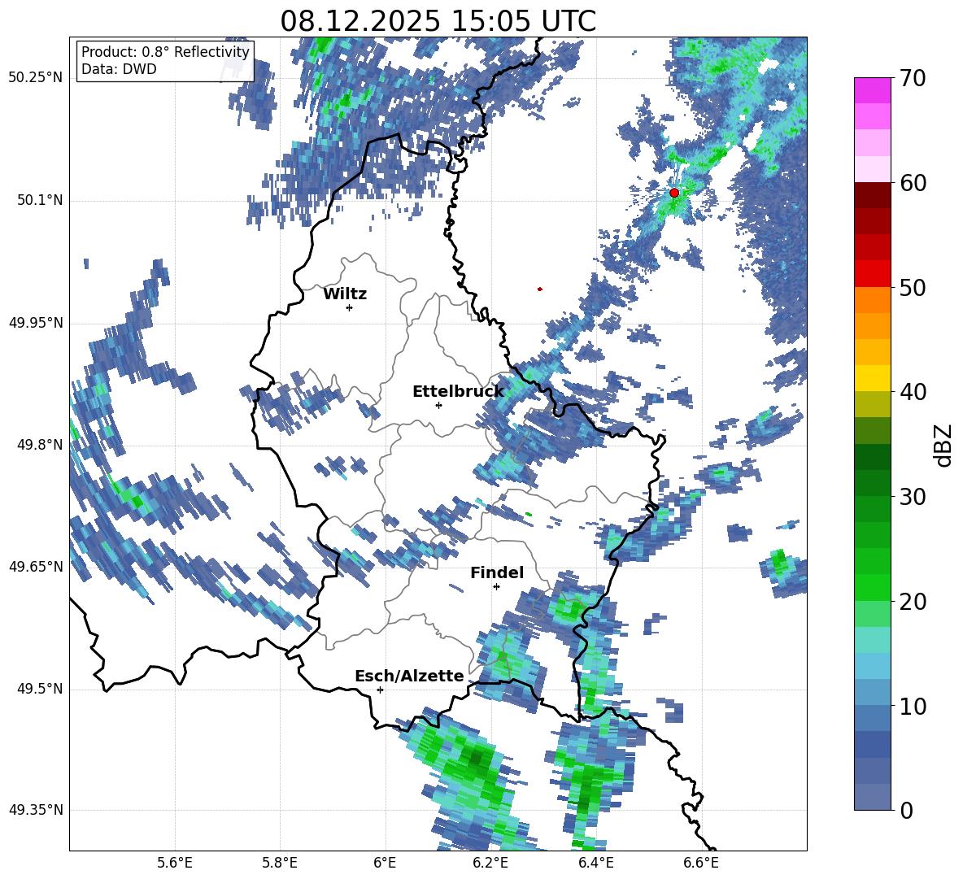Click the colorbar 40 tick label
Screen dimensions: 963x879
coord(913,392)
